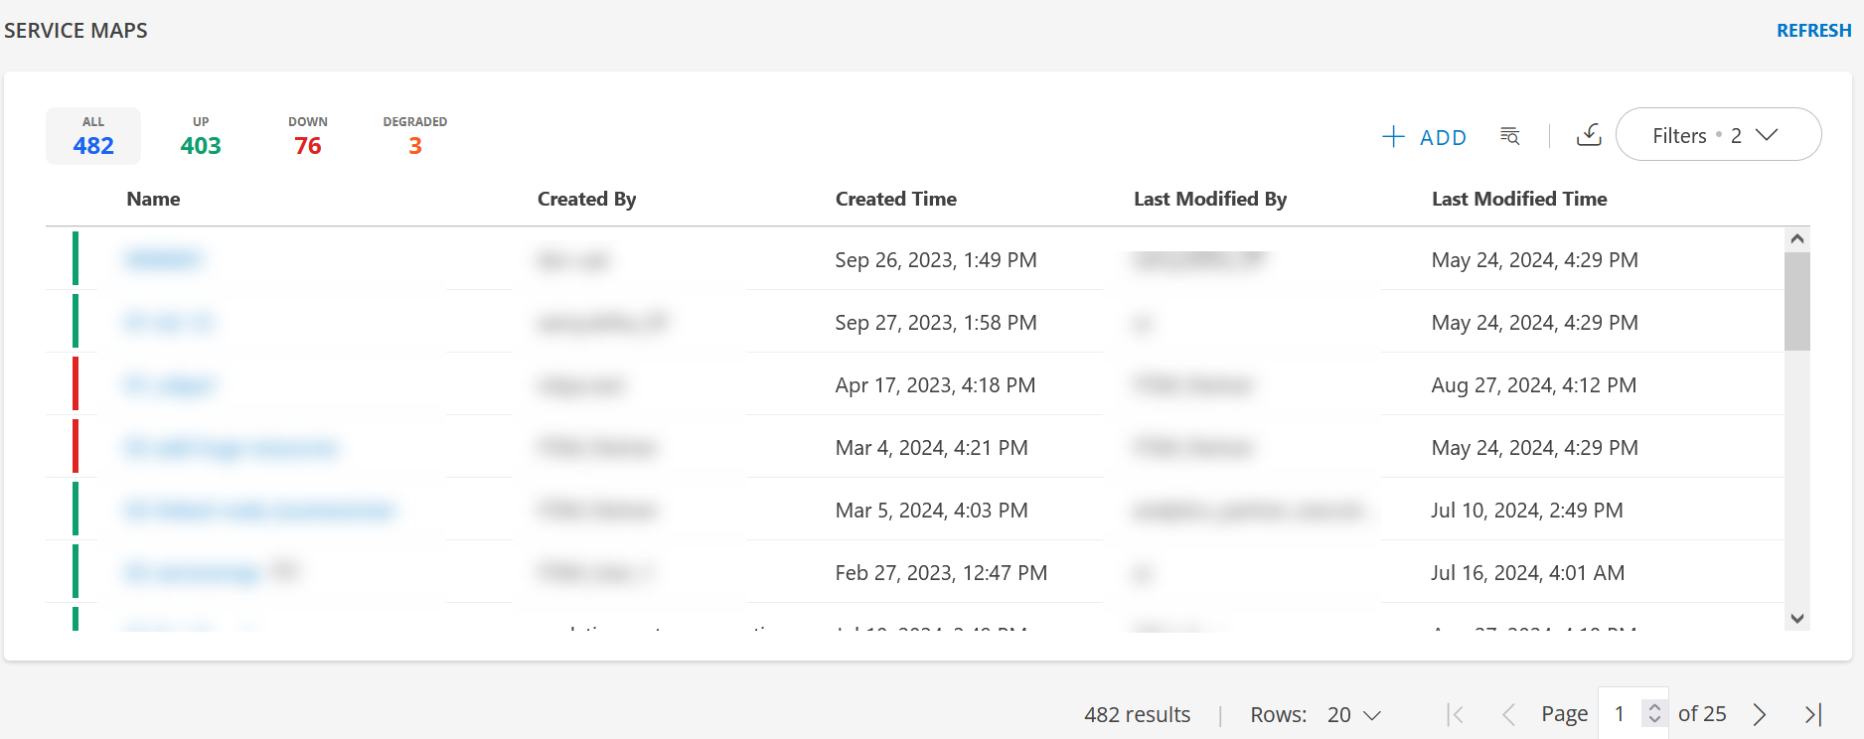Click the plus icon beside ADD
This screenshot has height=739, width=1864.
click(1394, 136)
